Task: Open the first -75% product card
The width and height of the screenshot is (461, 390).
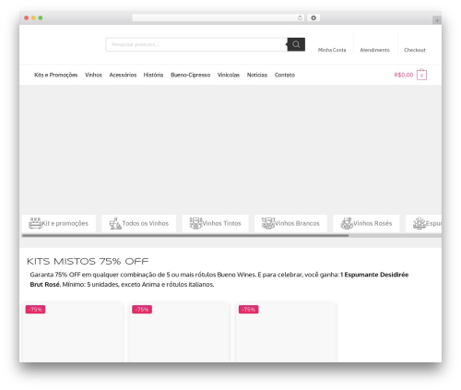Action: (73, 332)
